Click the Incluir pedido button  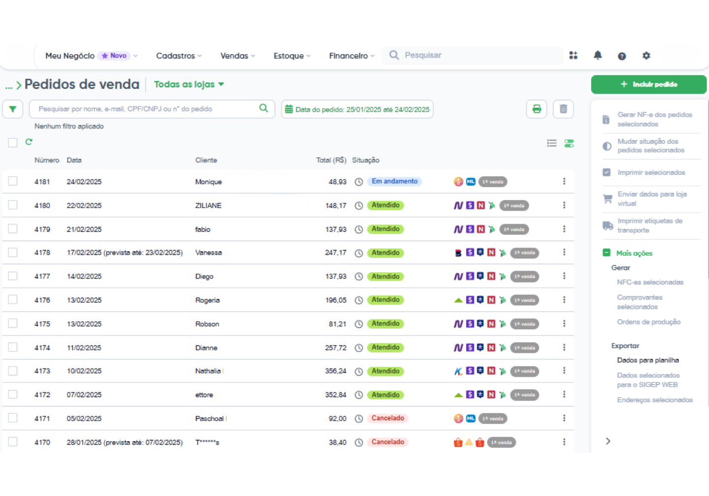coord(648,85)
